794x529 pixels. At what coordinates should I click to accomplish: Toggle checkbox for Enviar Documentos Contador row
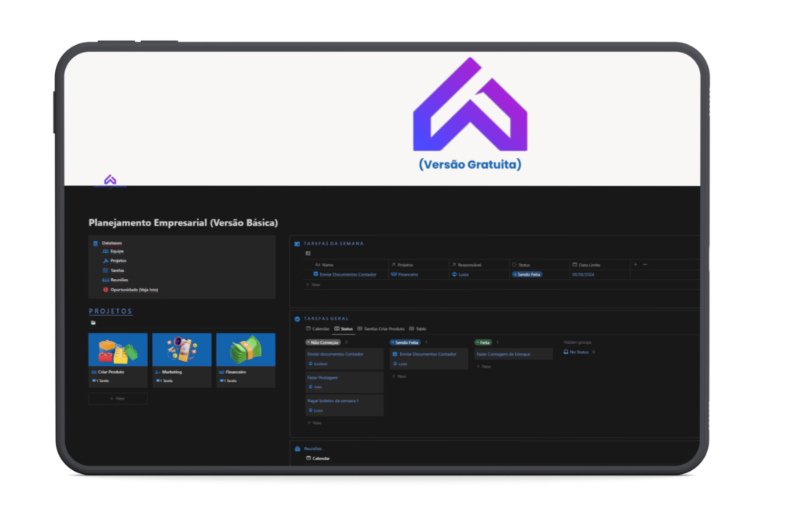316,274
